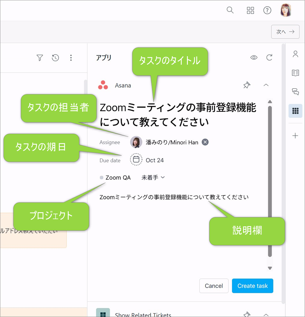Click the task description text field
Image resolution: width=305 pixels, height=317 pixels.
coord(174,197)
